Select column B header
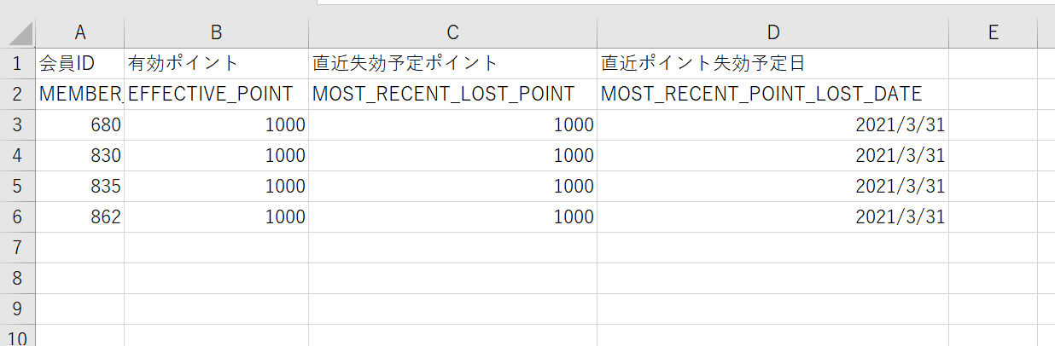Screen dimensions: 1055x346 (216, 32)
